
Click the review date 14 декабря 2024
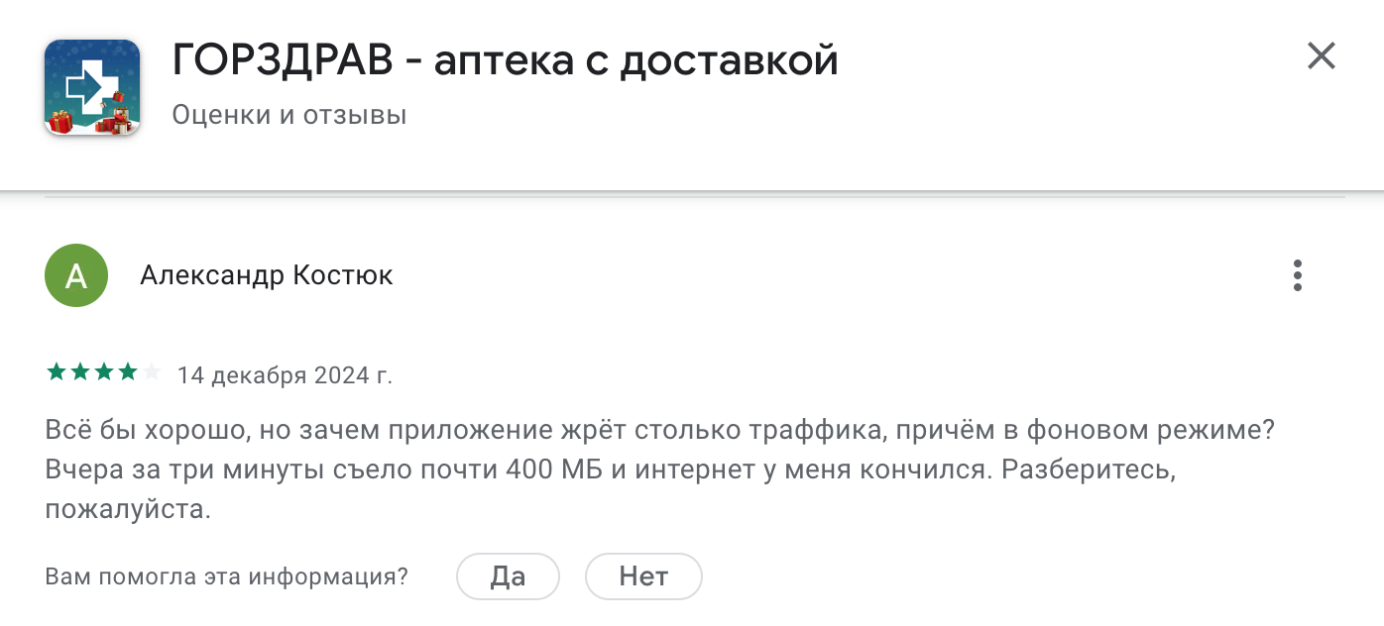[285, 375]
